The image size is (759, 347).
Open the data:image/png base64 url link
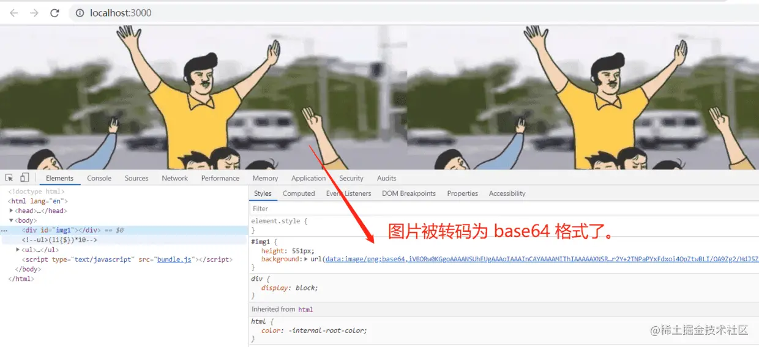(542, 259)
